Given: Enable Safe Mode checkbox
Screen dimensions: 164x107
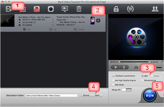Looking at the screenshot, I should pyautogui.click(x=113, y=85).
